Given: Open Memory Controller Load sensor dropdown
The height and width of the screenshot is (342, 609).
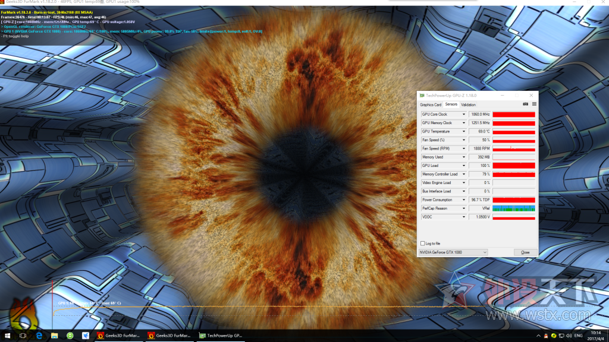Looking at the screenshot, I should tap(463, 174).
